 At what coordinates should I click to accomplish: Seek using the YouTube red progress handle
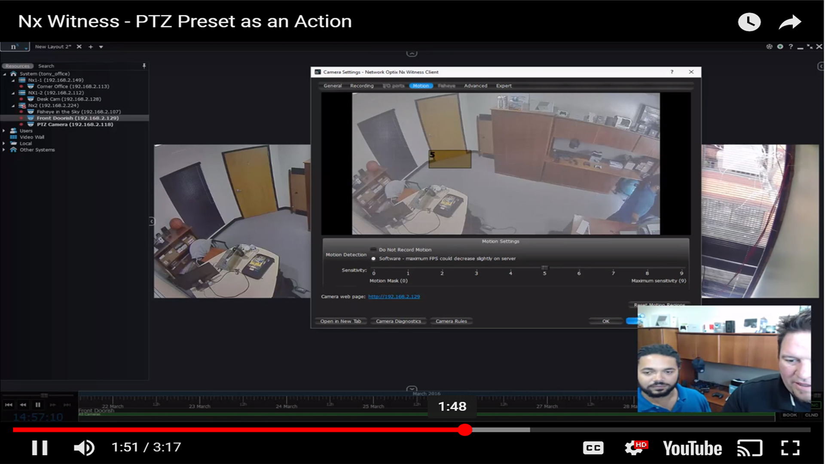(465, 430)
